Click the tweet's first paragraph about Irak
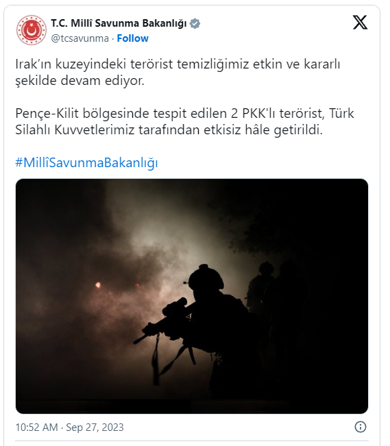The image size is (390, 446). coord(178,72)
